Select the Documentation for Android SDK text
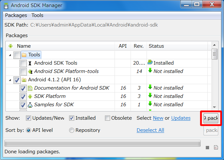 tap(72, 88)
